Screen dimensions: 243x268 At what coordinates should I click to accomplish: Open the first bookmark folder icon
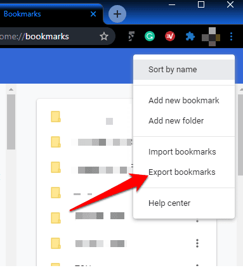click(56, 117)
